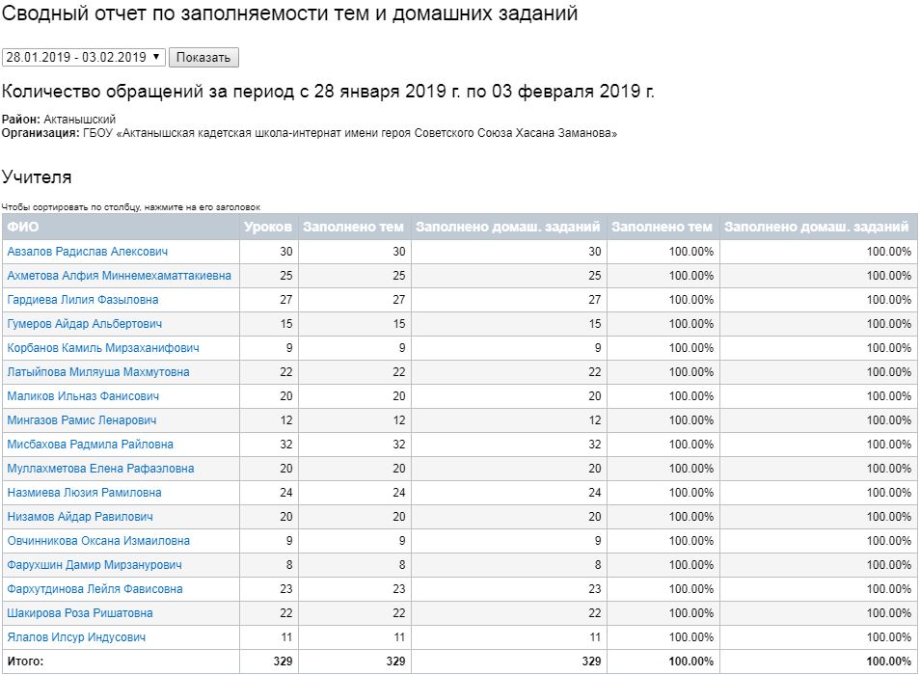This screenshot has height=675, width=920.
Task: Select teacher Гардиева Лилия Фазыловна
Action: pos(82,300)
